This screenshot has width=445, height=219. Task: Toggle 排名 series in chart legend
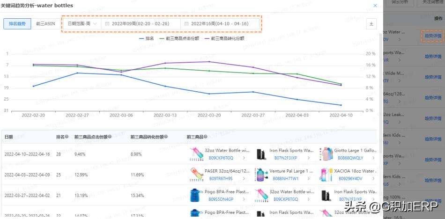point(147,38)
